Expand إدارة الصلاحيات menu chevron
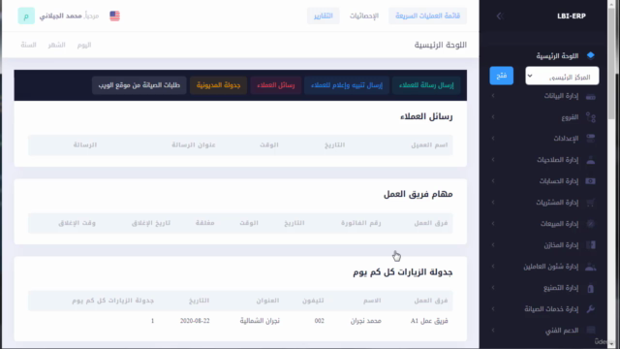620x349 pixels. click(x=493, y=159)
